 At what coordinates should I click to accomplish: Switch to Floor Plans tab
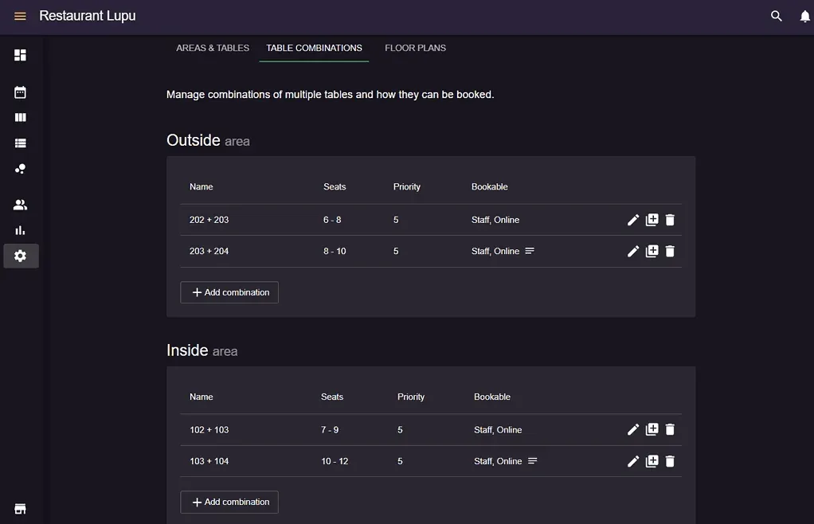tap(415, 48)
